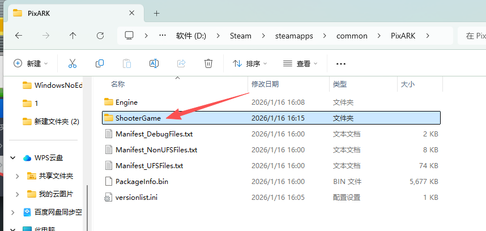Navigate back with the Back arrow
The image size is (486, 231).
19,36
